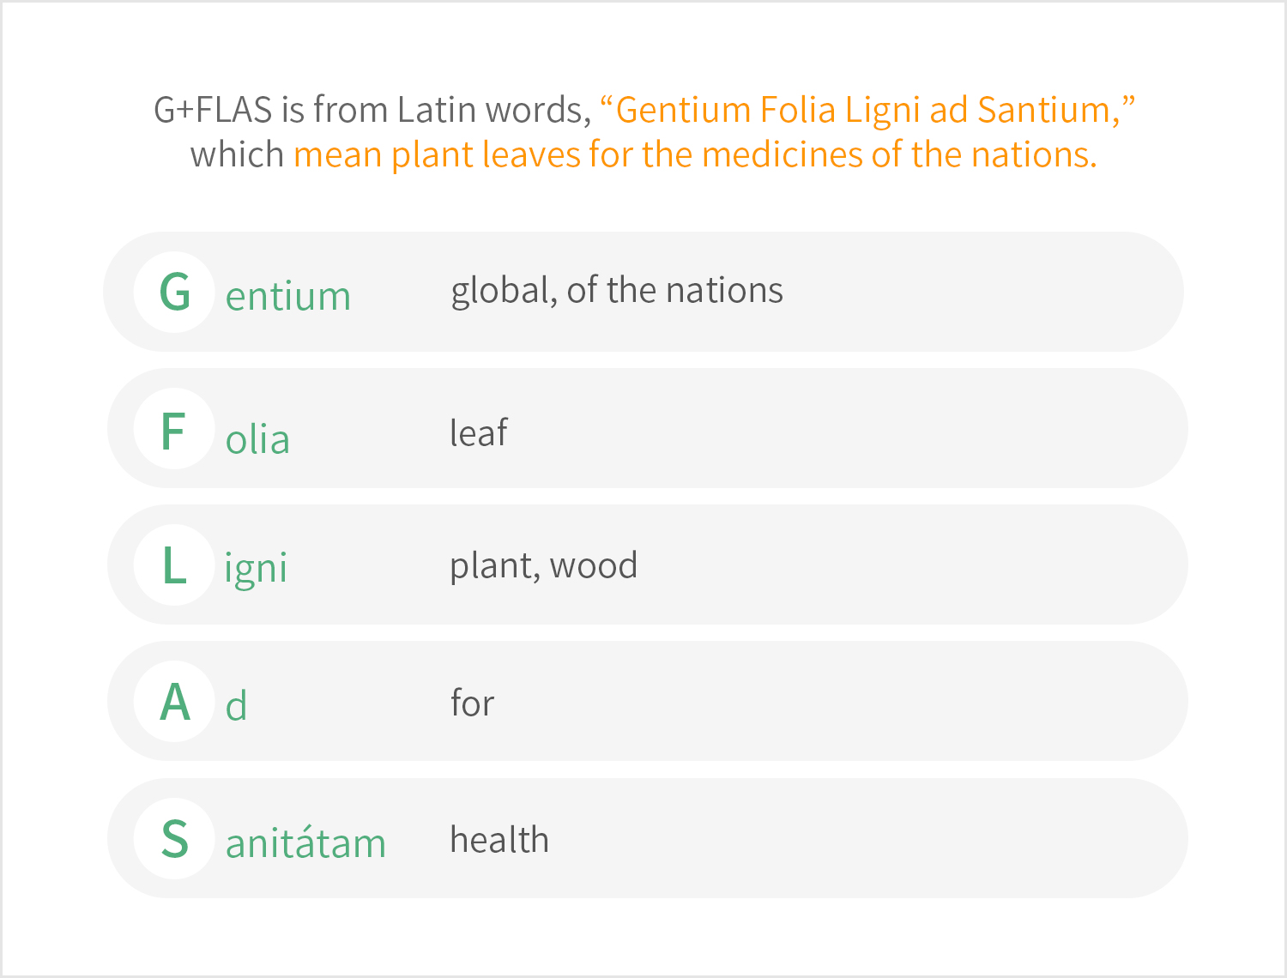Screen dimensions: 1287x978
Task: Click the definition 'for'
Action: tap(473, 703)
